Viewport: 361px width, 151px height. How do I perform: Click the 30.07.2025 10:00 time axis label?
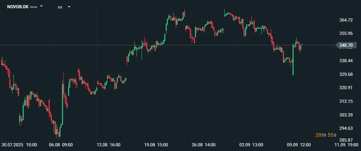tap(19, 145)
